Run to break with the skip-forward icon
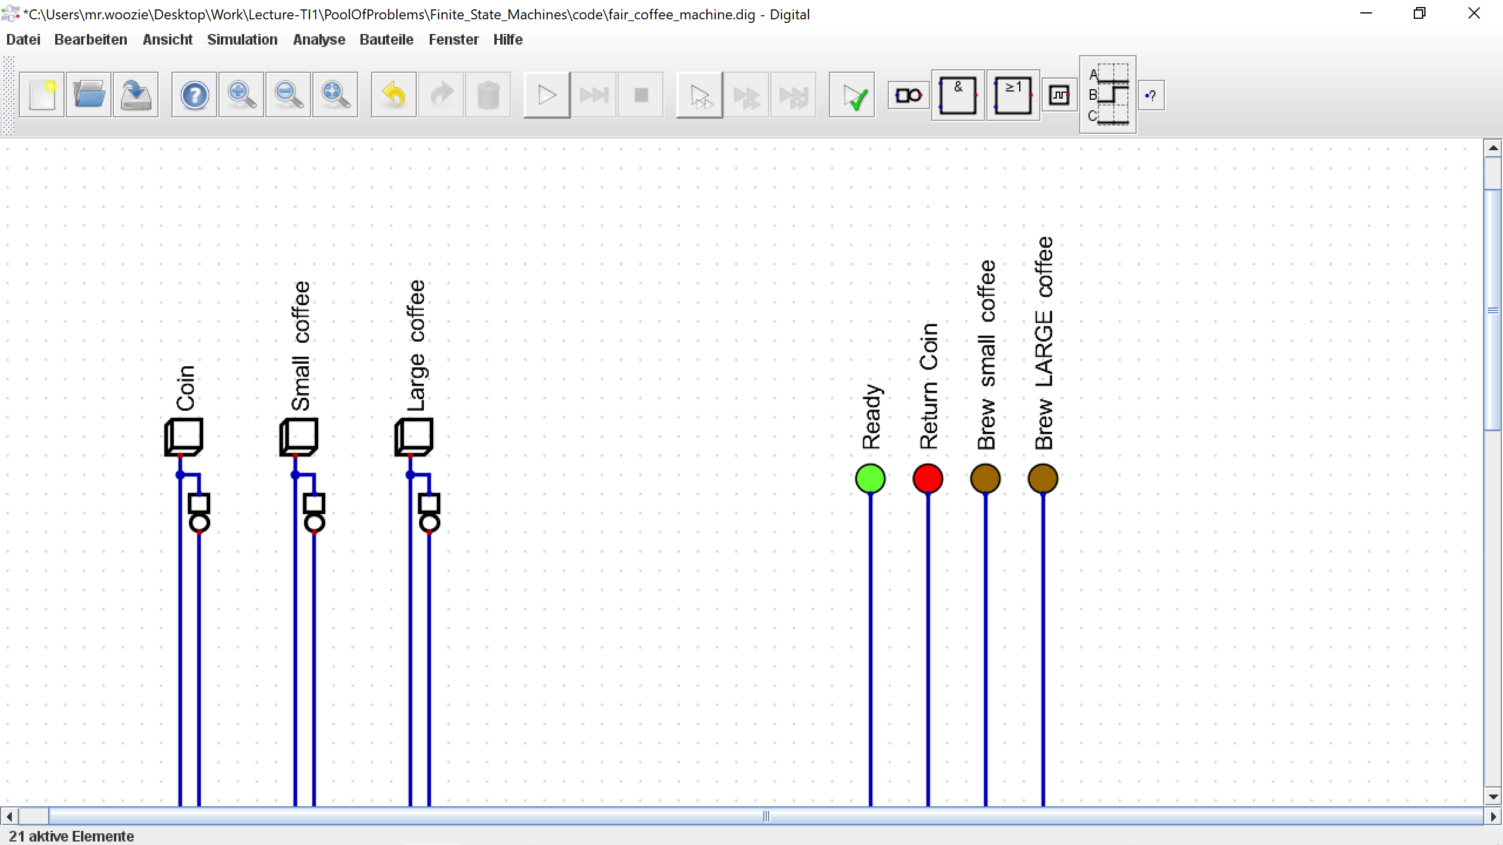 click(x=594, y=95)
